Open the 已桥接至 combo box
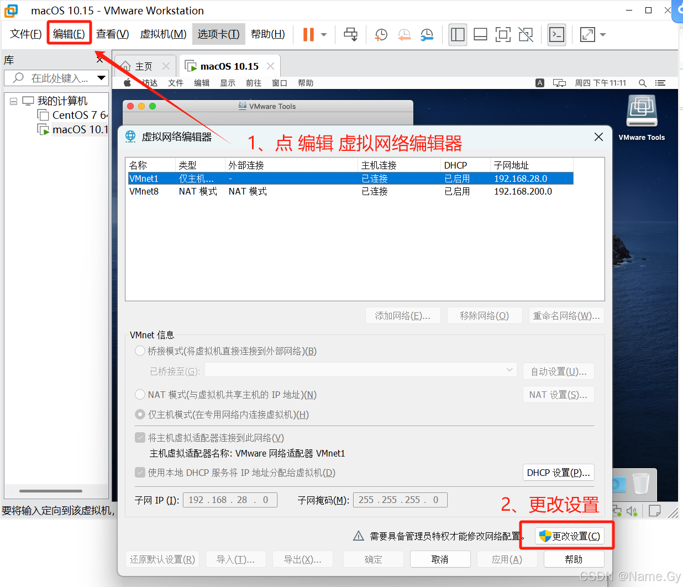 pyautogui.click(x=360, y=370)
